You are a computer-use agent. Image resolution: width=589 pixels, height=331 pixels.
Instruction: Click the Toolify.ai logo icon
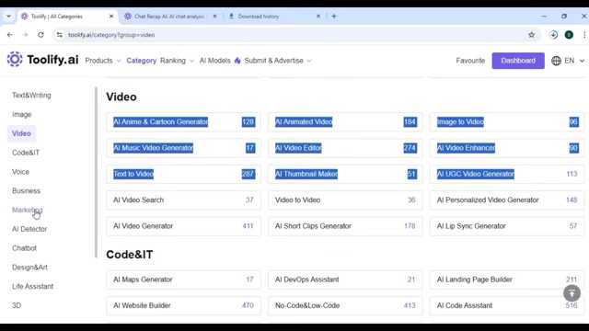coord(15,59)
